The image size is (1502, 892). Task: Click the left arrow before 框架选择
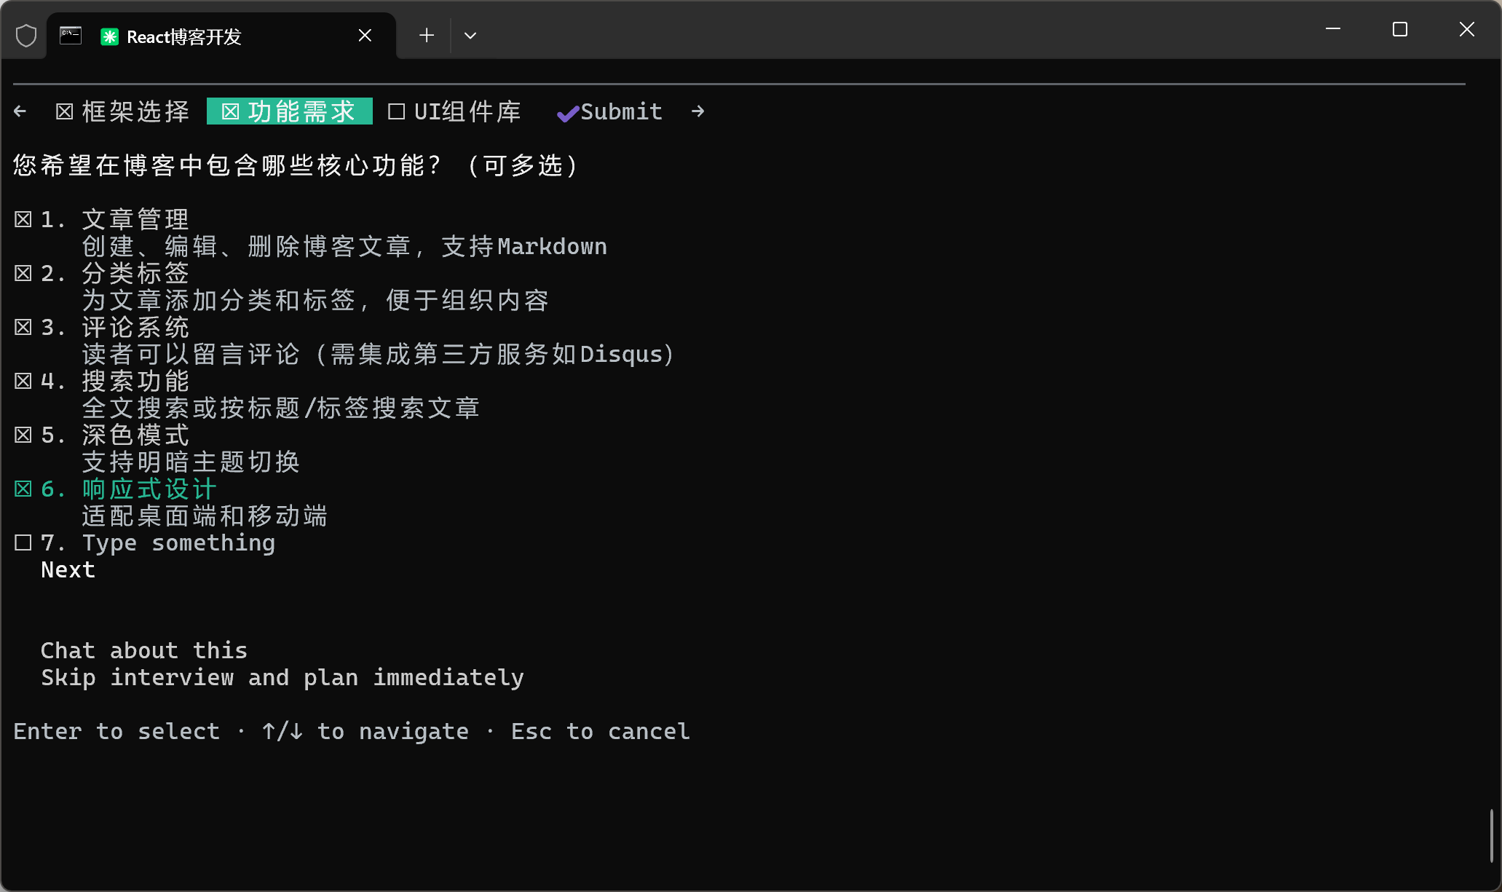(x=20, y=111)
